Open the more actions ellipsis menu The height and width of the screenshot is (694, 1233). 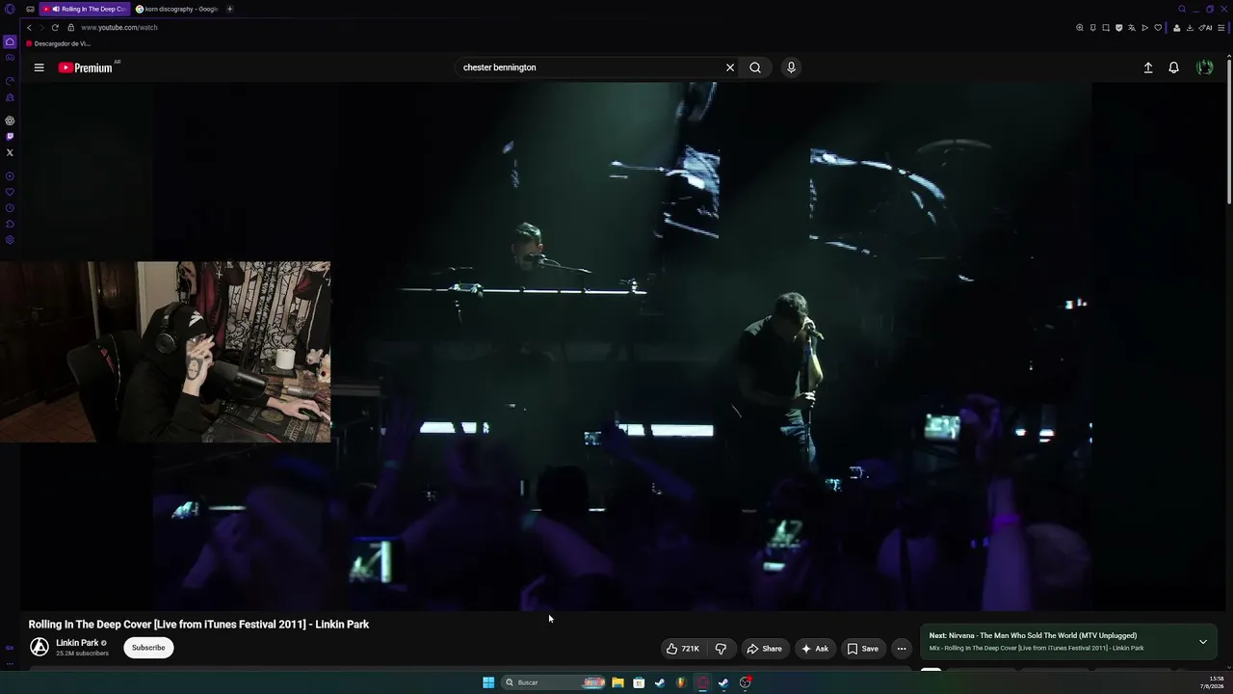tap(902, 649)
